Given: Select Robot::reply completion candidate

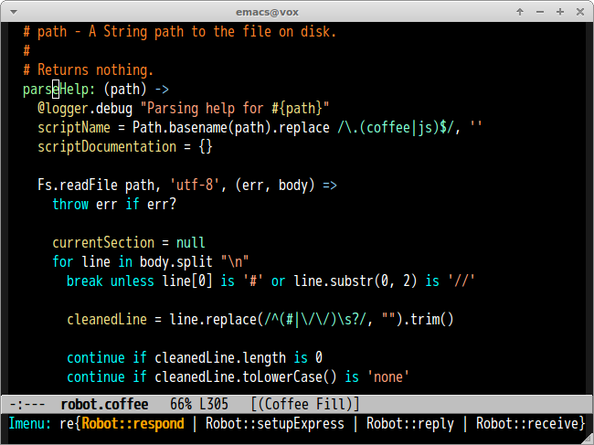Looking at the screenshot, I should click(410, 423).
